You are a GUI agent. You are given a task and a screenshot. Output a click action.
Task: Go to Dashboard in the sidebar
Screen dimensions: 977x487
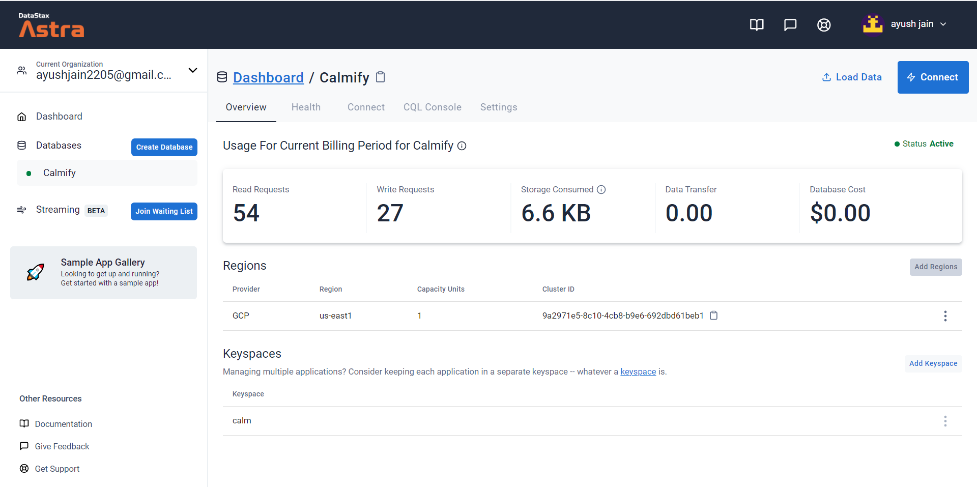59,117
